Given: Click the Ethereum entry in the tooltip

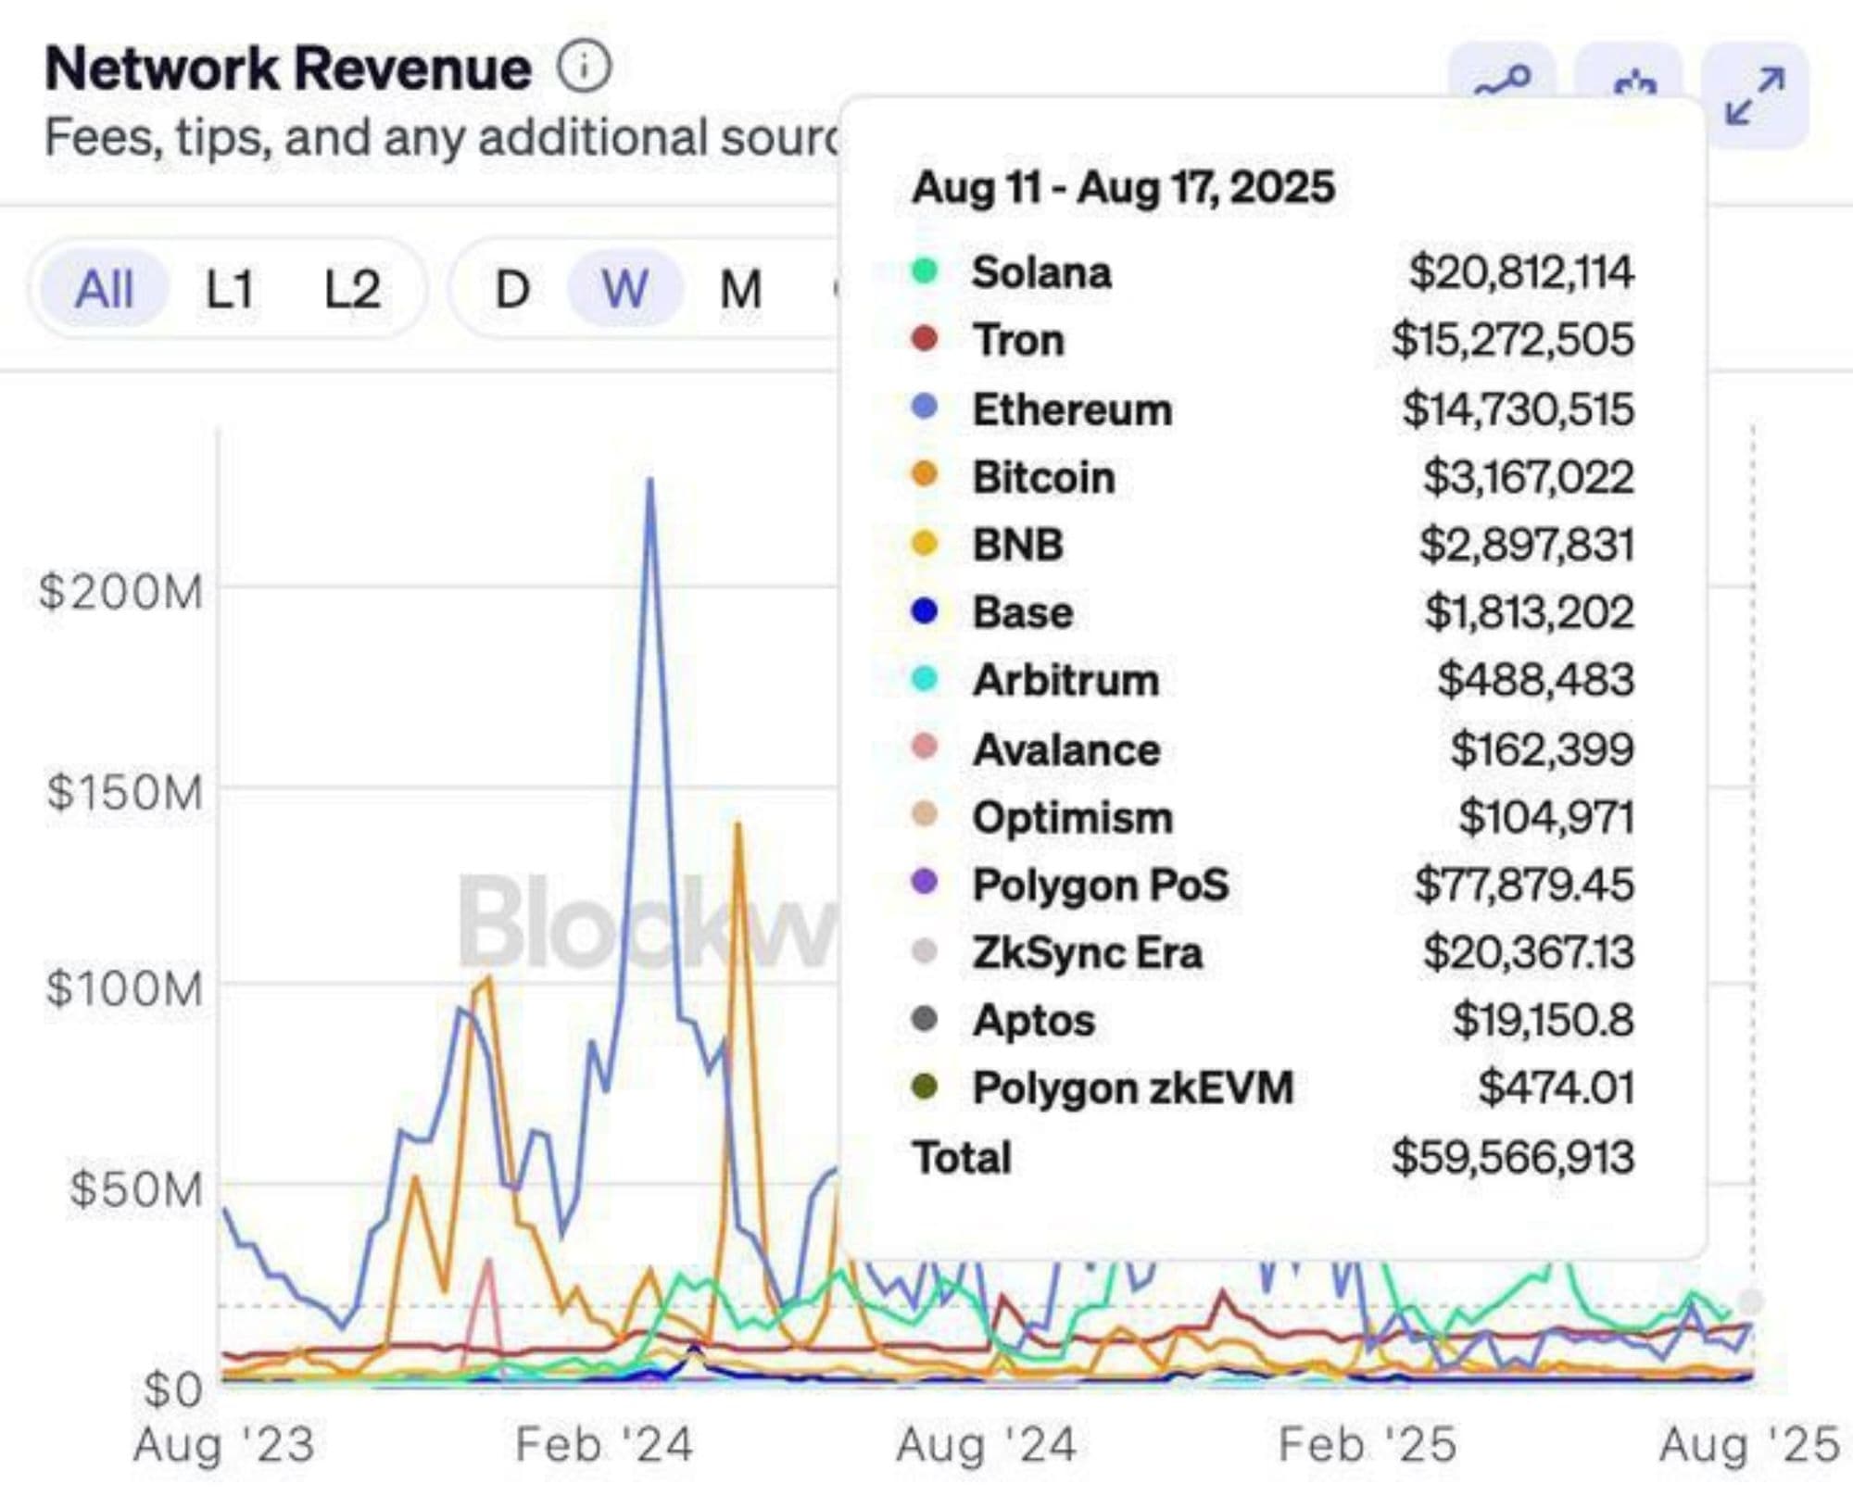Looking at the screenshot, I should (1072, 409).
